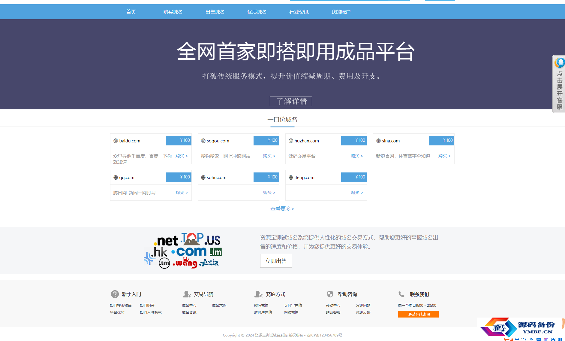565x341 pixels.
Task: Switch to the 行业资讯 page
Action: pyautogui.click(x=299, y=12)
